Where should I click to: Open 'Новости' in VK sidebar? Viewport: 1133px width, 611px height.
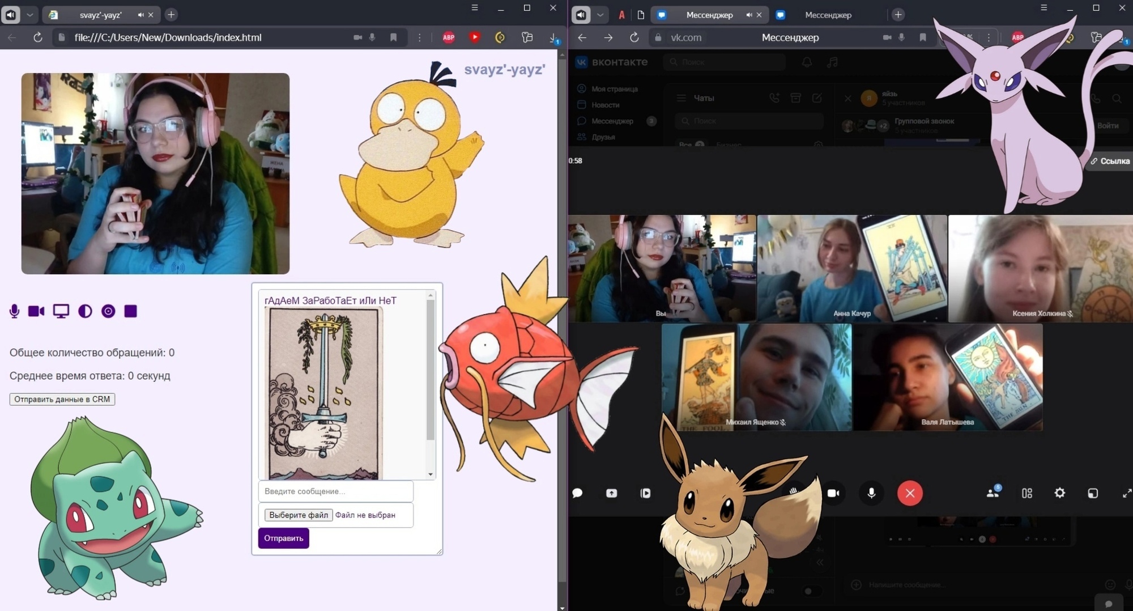pyautogui.click(x=599, y=105)
